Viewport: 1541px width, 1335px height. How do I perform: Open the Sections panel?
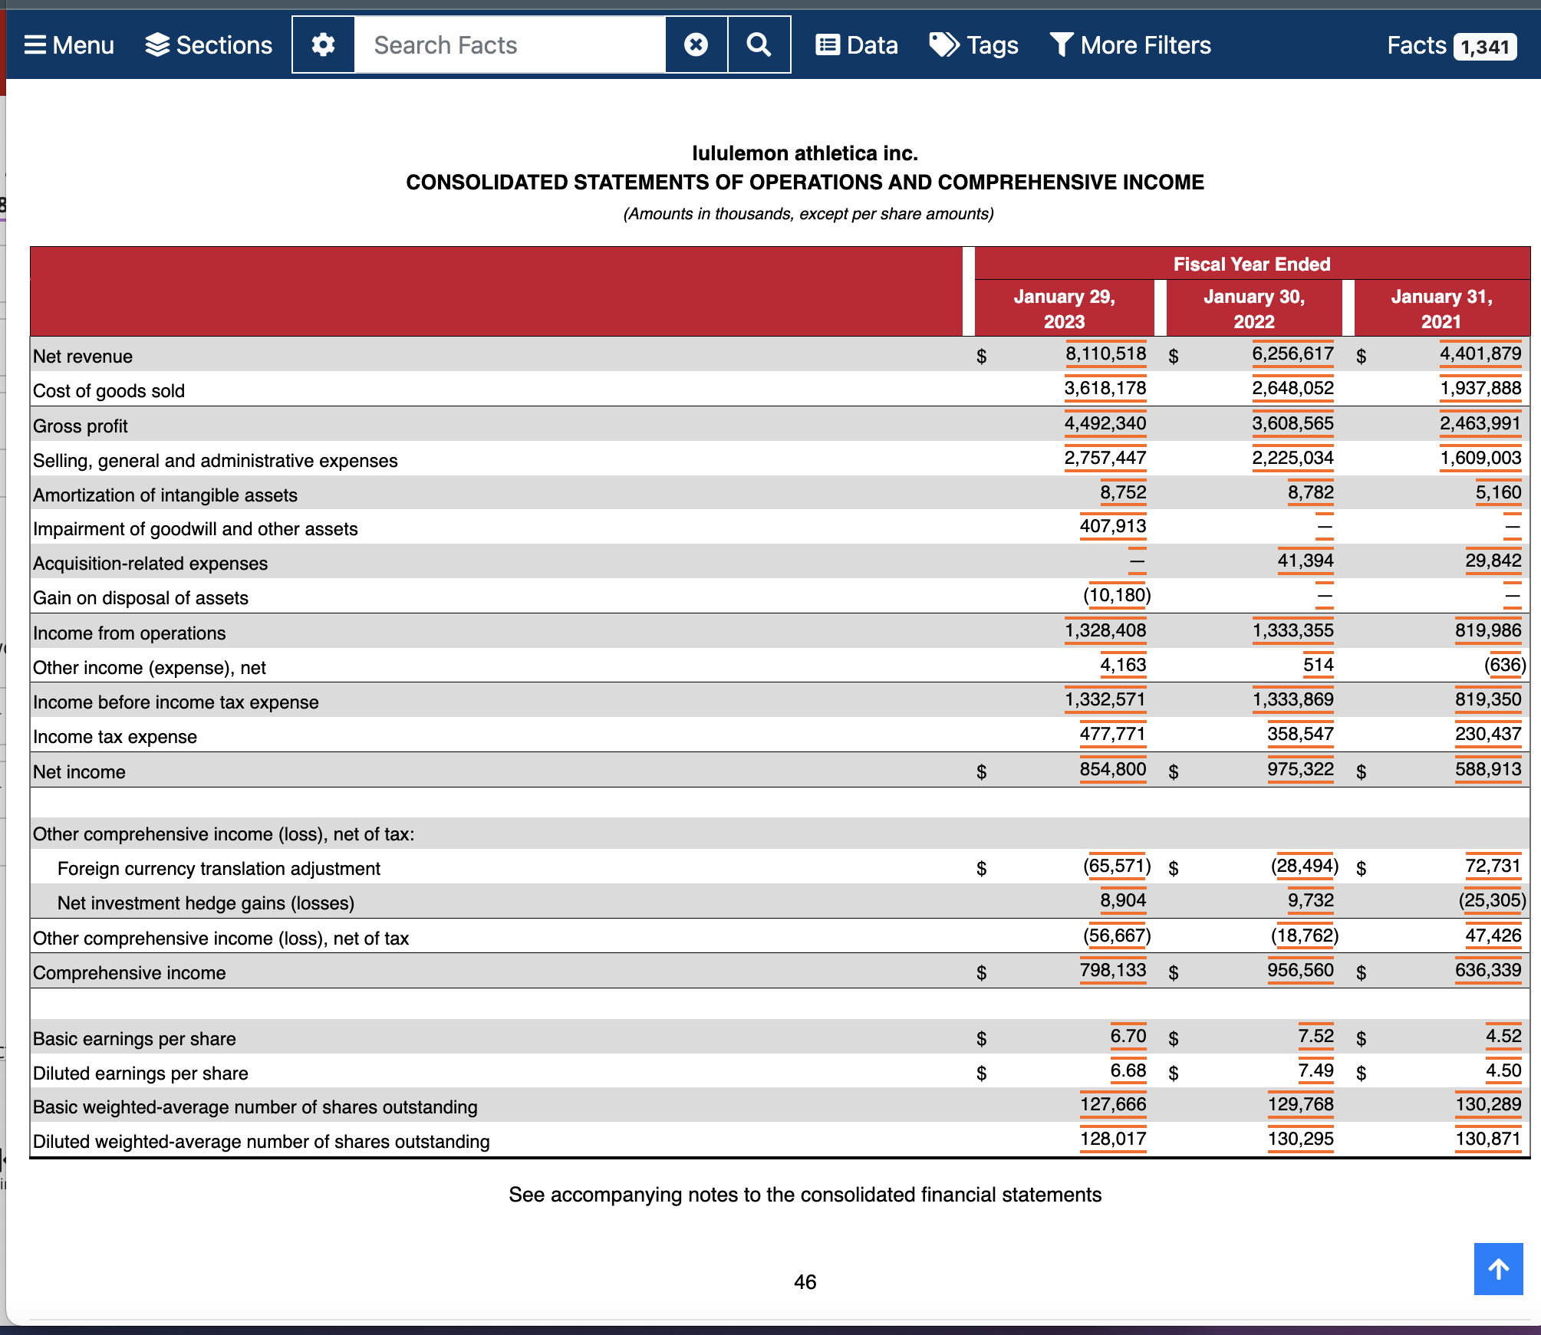point(209,45)
